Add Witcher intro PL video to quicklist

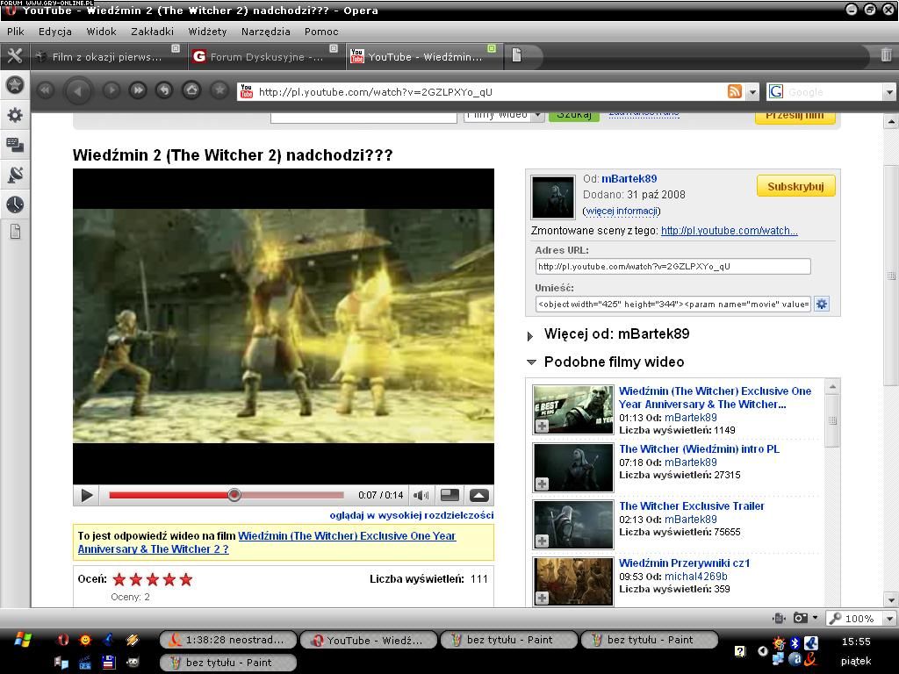pyautogui.click(x=542, y=484)
